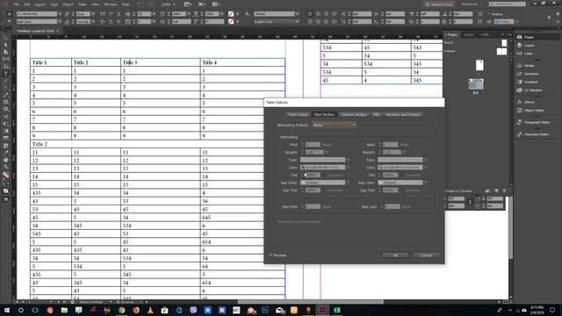Open the First stroke Type dropdown
Image resolution: width=562 pixels, height=316 pixels.
click(325, 160)
